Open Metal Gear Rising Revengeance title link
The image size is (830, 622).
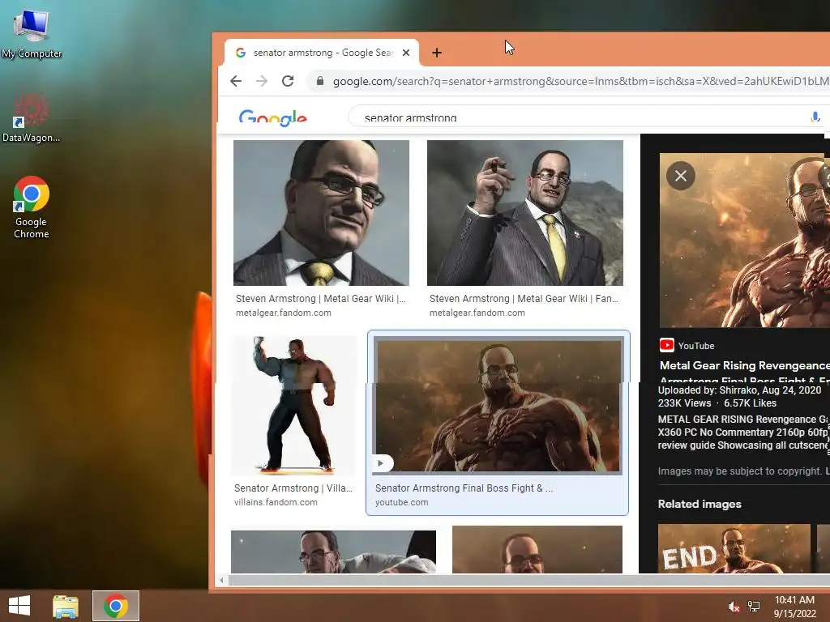point(744,365)
